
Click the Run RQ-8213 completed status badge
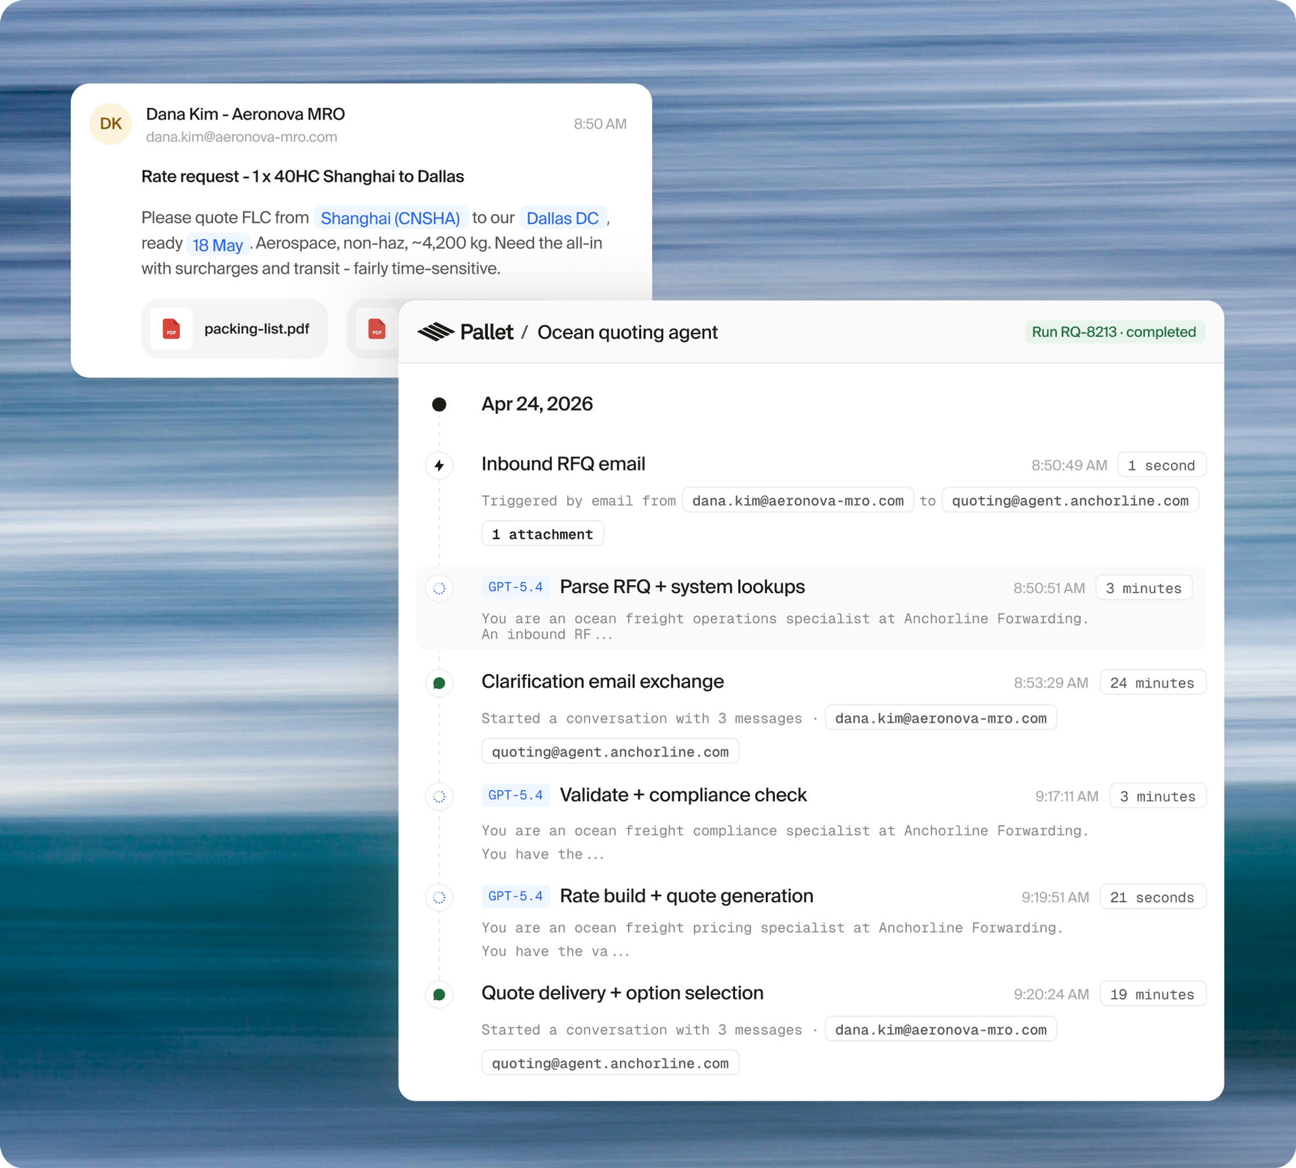(1114, 332)
